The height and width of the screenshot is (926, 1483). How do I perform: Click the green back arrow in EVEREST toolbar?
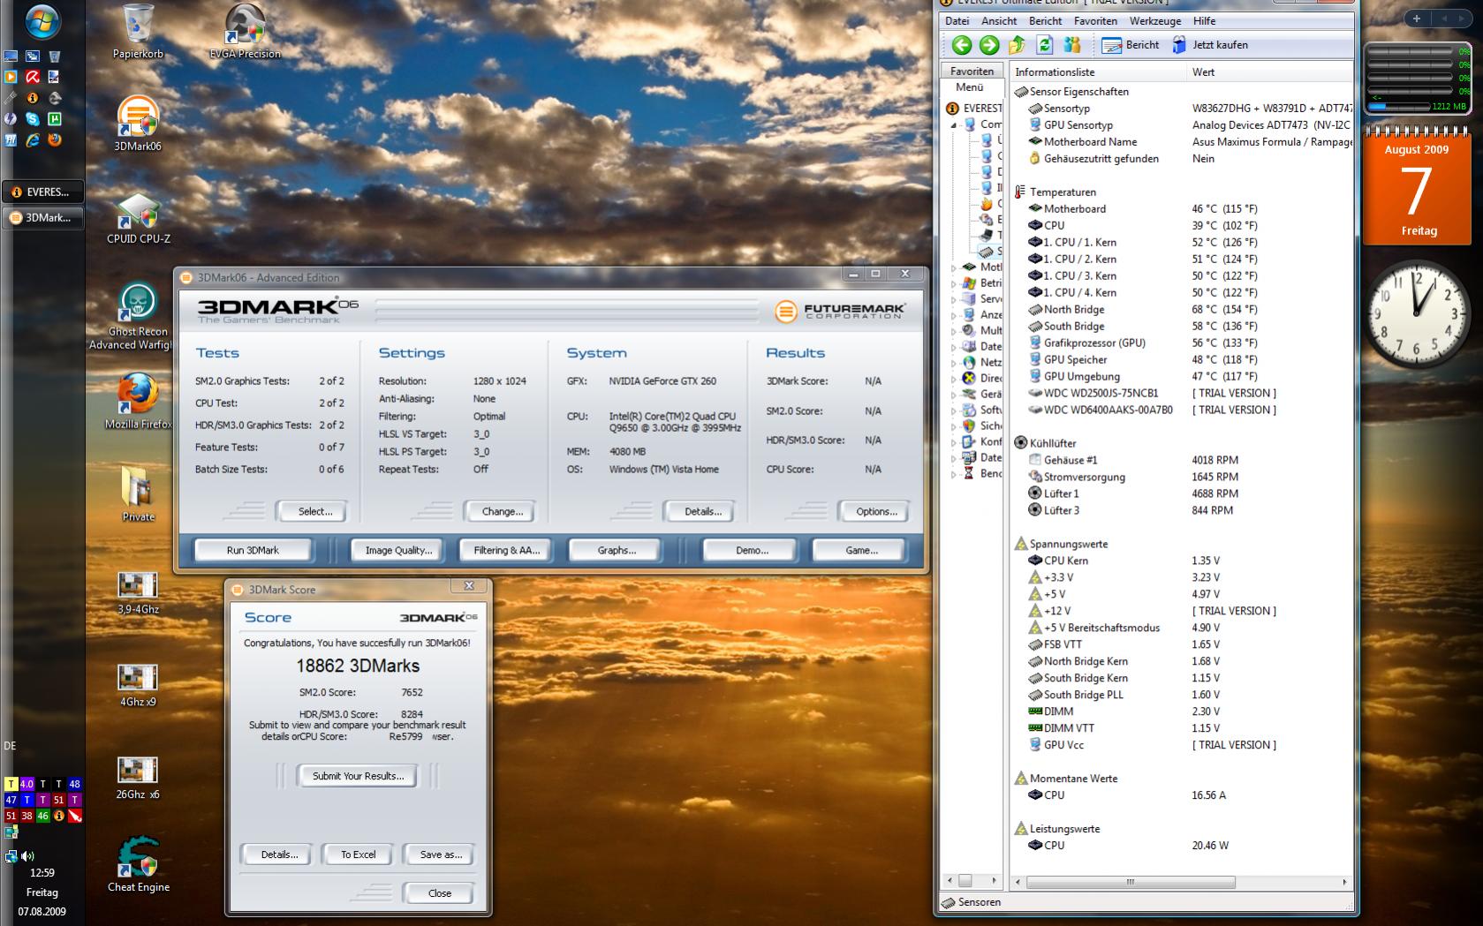click(962, 45)
